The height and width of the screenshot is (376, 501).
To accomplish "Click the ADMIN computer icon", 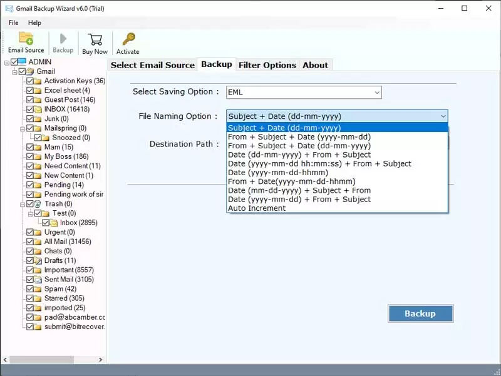I will [22, 61].
